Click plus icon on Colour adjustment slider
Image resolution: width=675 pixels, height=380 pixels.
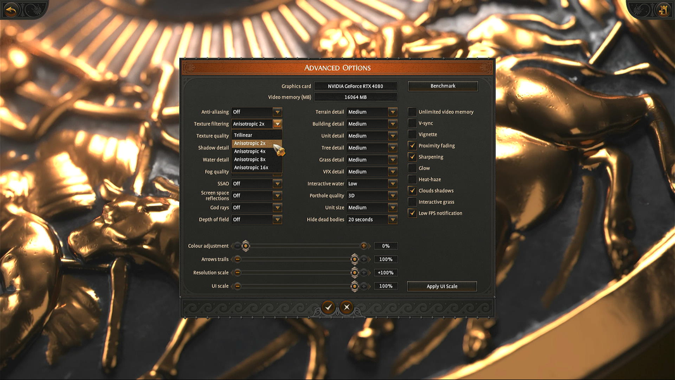363,246
